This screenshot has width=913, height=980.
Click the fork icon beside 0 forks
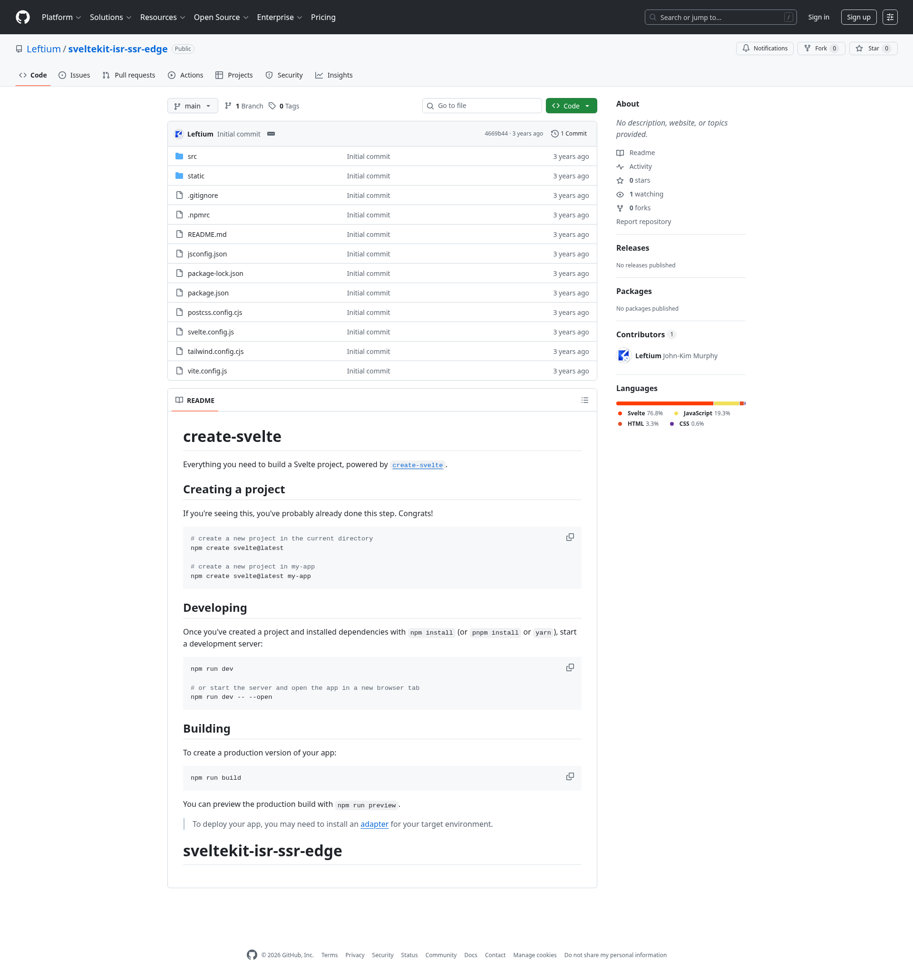[x=621, y=208]
